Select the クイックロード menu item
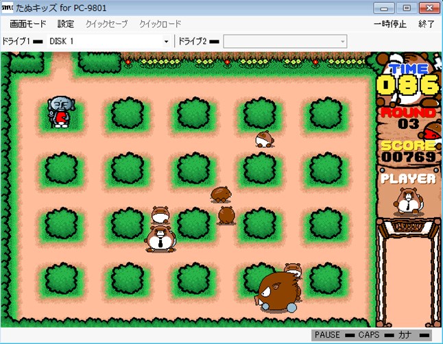Image resolution: width=443 pixels, height=344 pixels. 160,24
